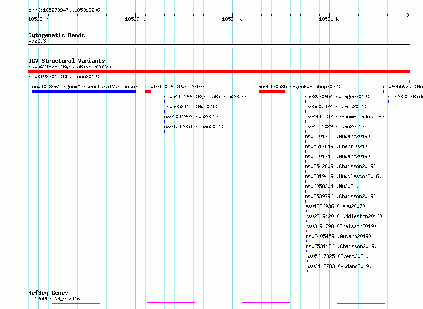Select the red nsv5420585 variant bar

point(272,91)
